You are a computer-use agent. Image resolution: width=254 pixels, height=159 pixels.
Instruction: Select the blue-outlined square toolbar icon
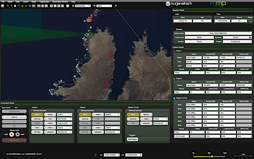(19, 6)
